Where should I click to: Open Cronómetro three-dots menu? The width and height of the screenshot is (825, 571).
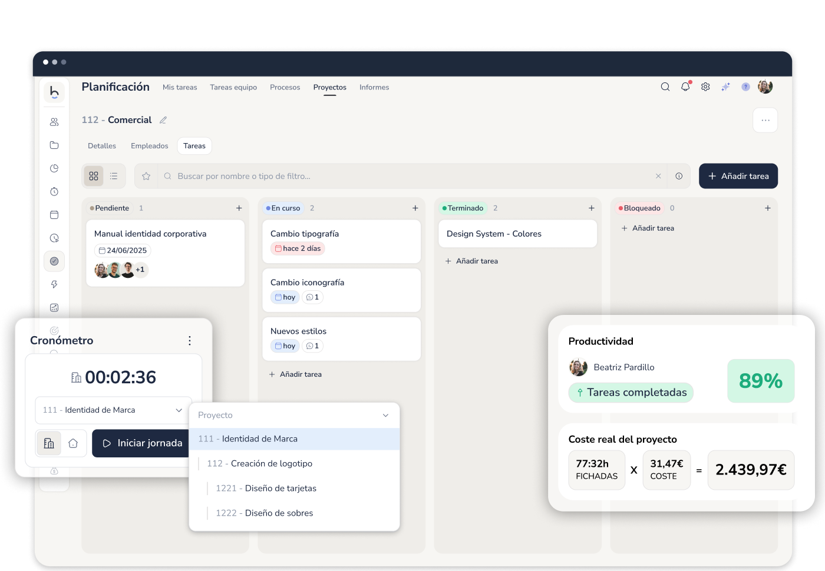pos(189,341)
